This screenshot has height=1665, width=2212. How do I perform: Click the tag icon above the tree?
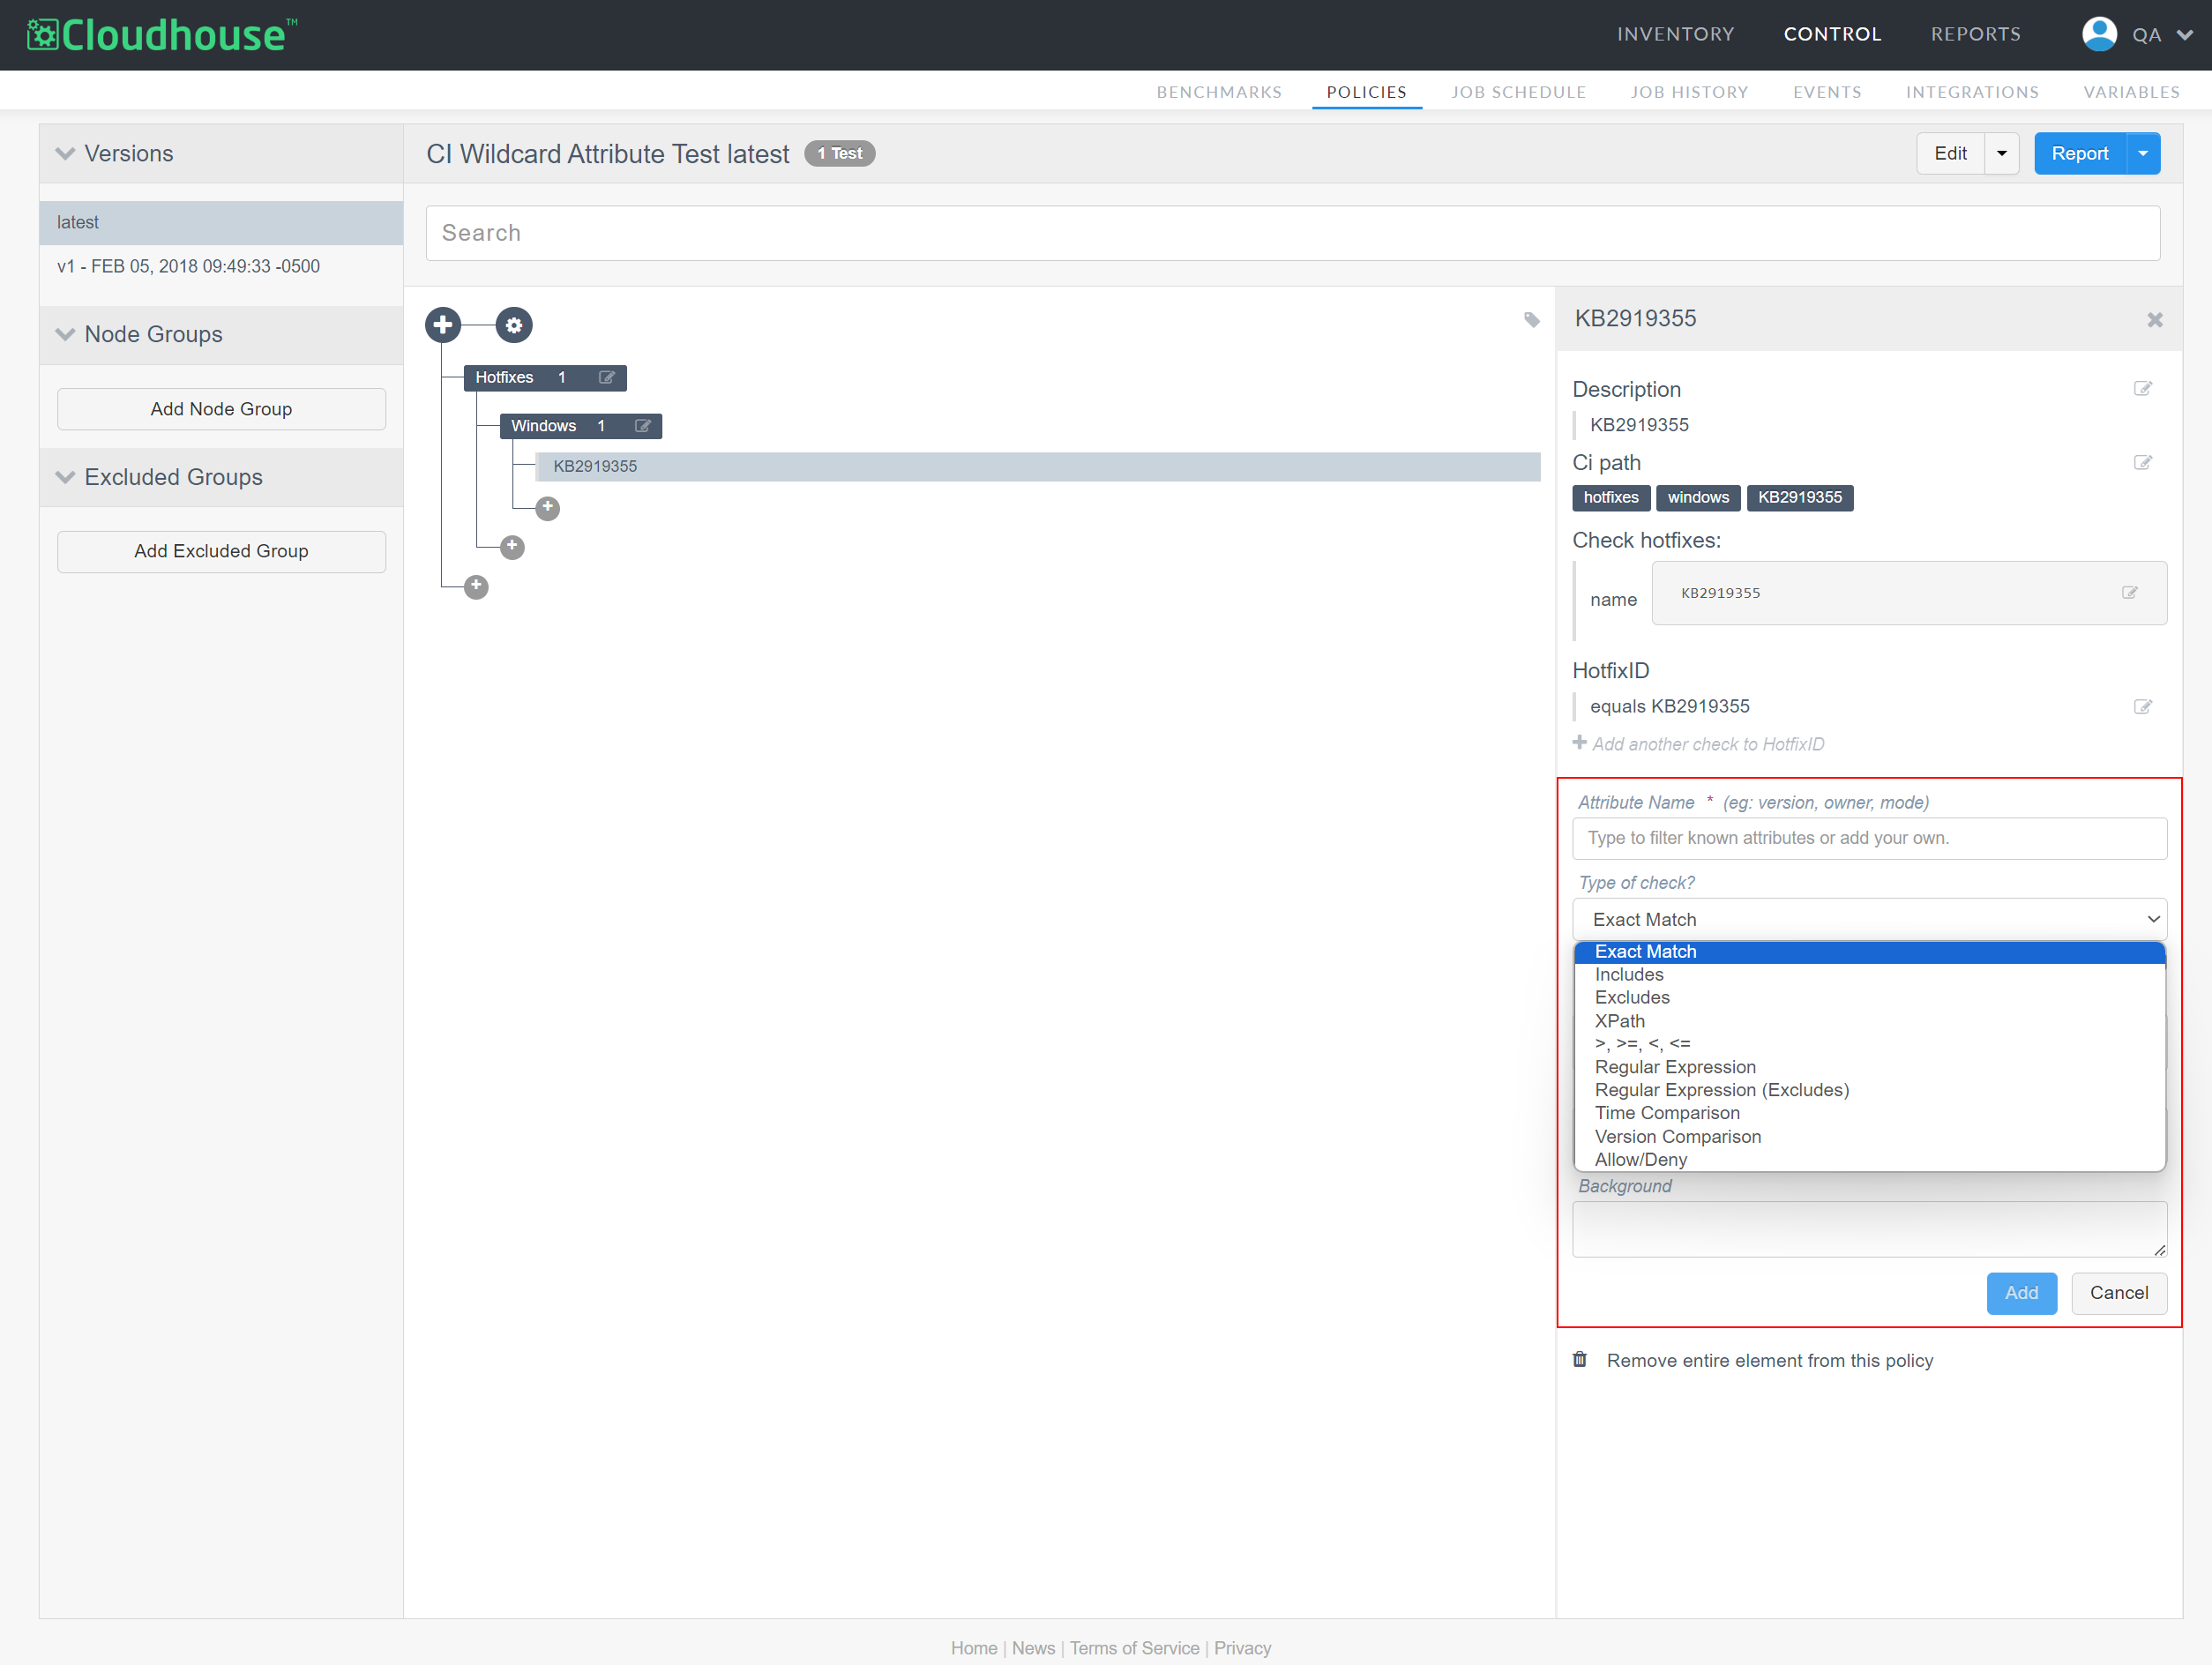(1531, 320)
